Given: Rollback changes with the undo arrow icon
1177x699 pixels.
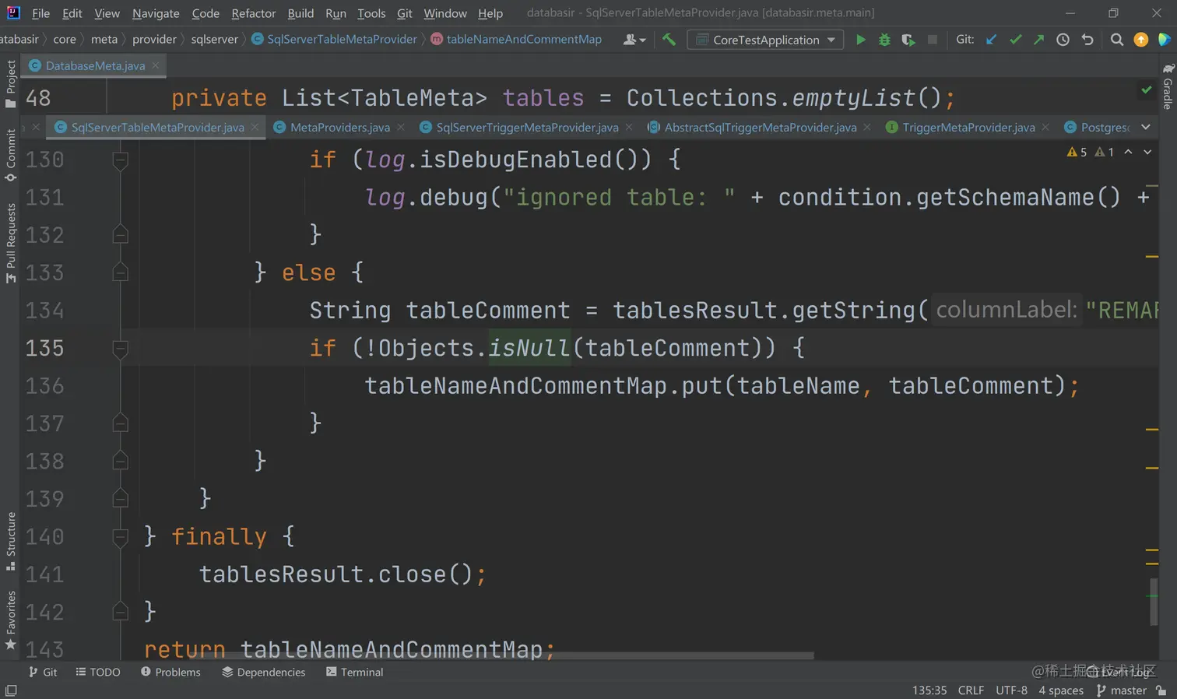Looking at the screenshot, I should point(1087,40).
